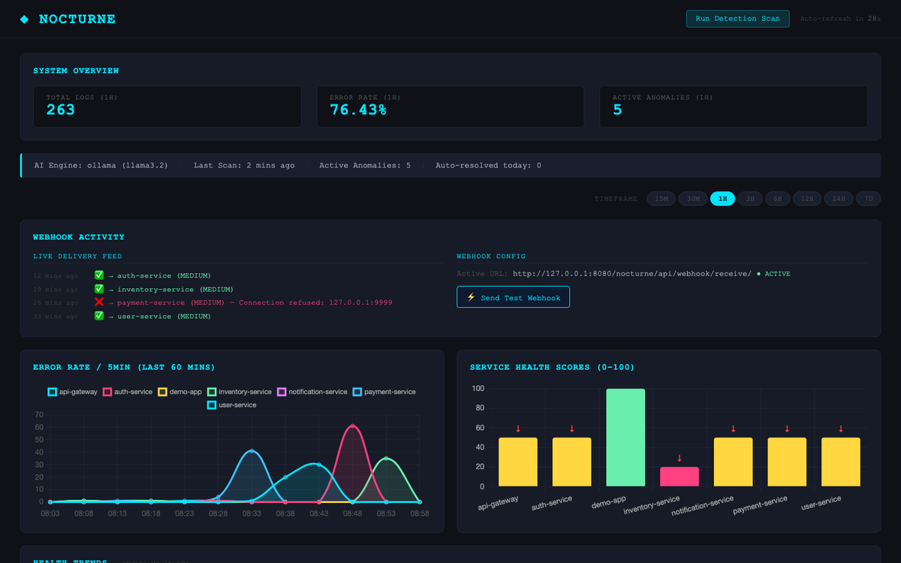Viewport: 901px width, 563px height.
Task: Click the Nocturne diamond logo icon
Action: click(25, 20)
